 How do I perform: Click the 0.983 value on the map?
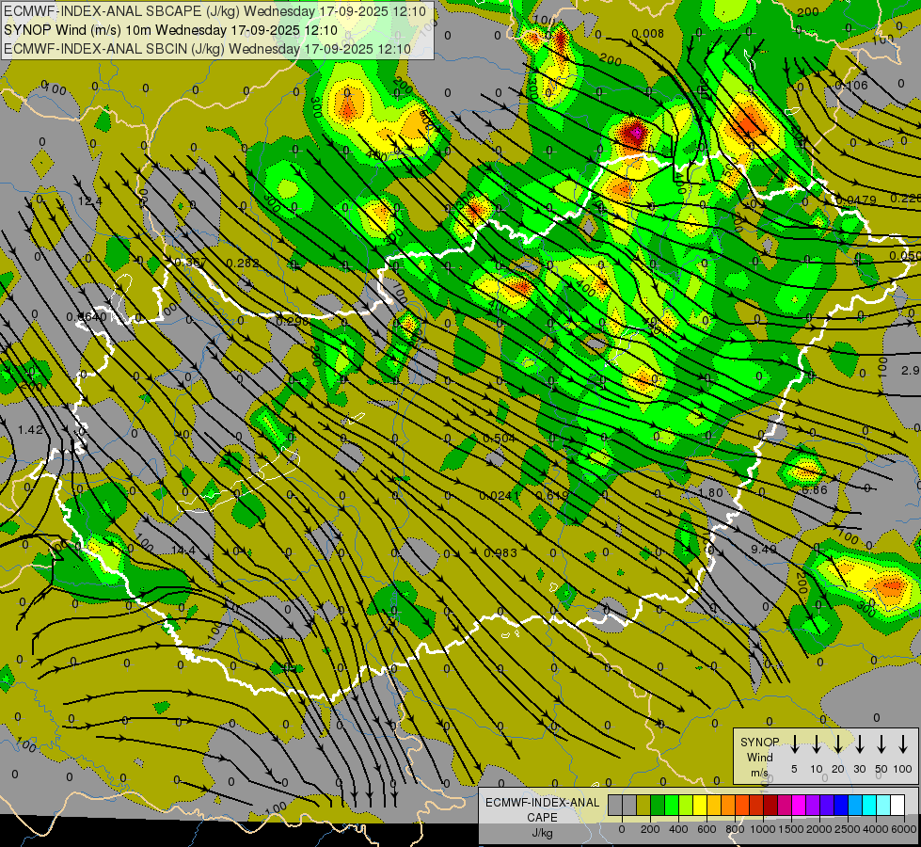(500, 553)
